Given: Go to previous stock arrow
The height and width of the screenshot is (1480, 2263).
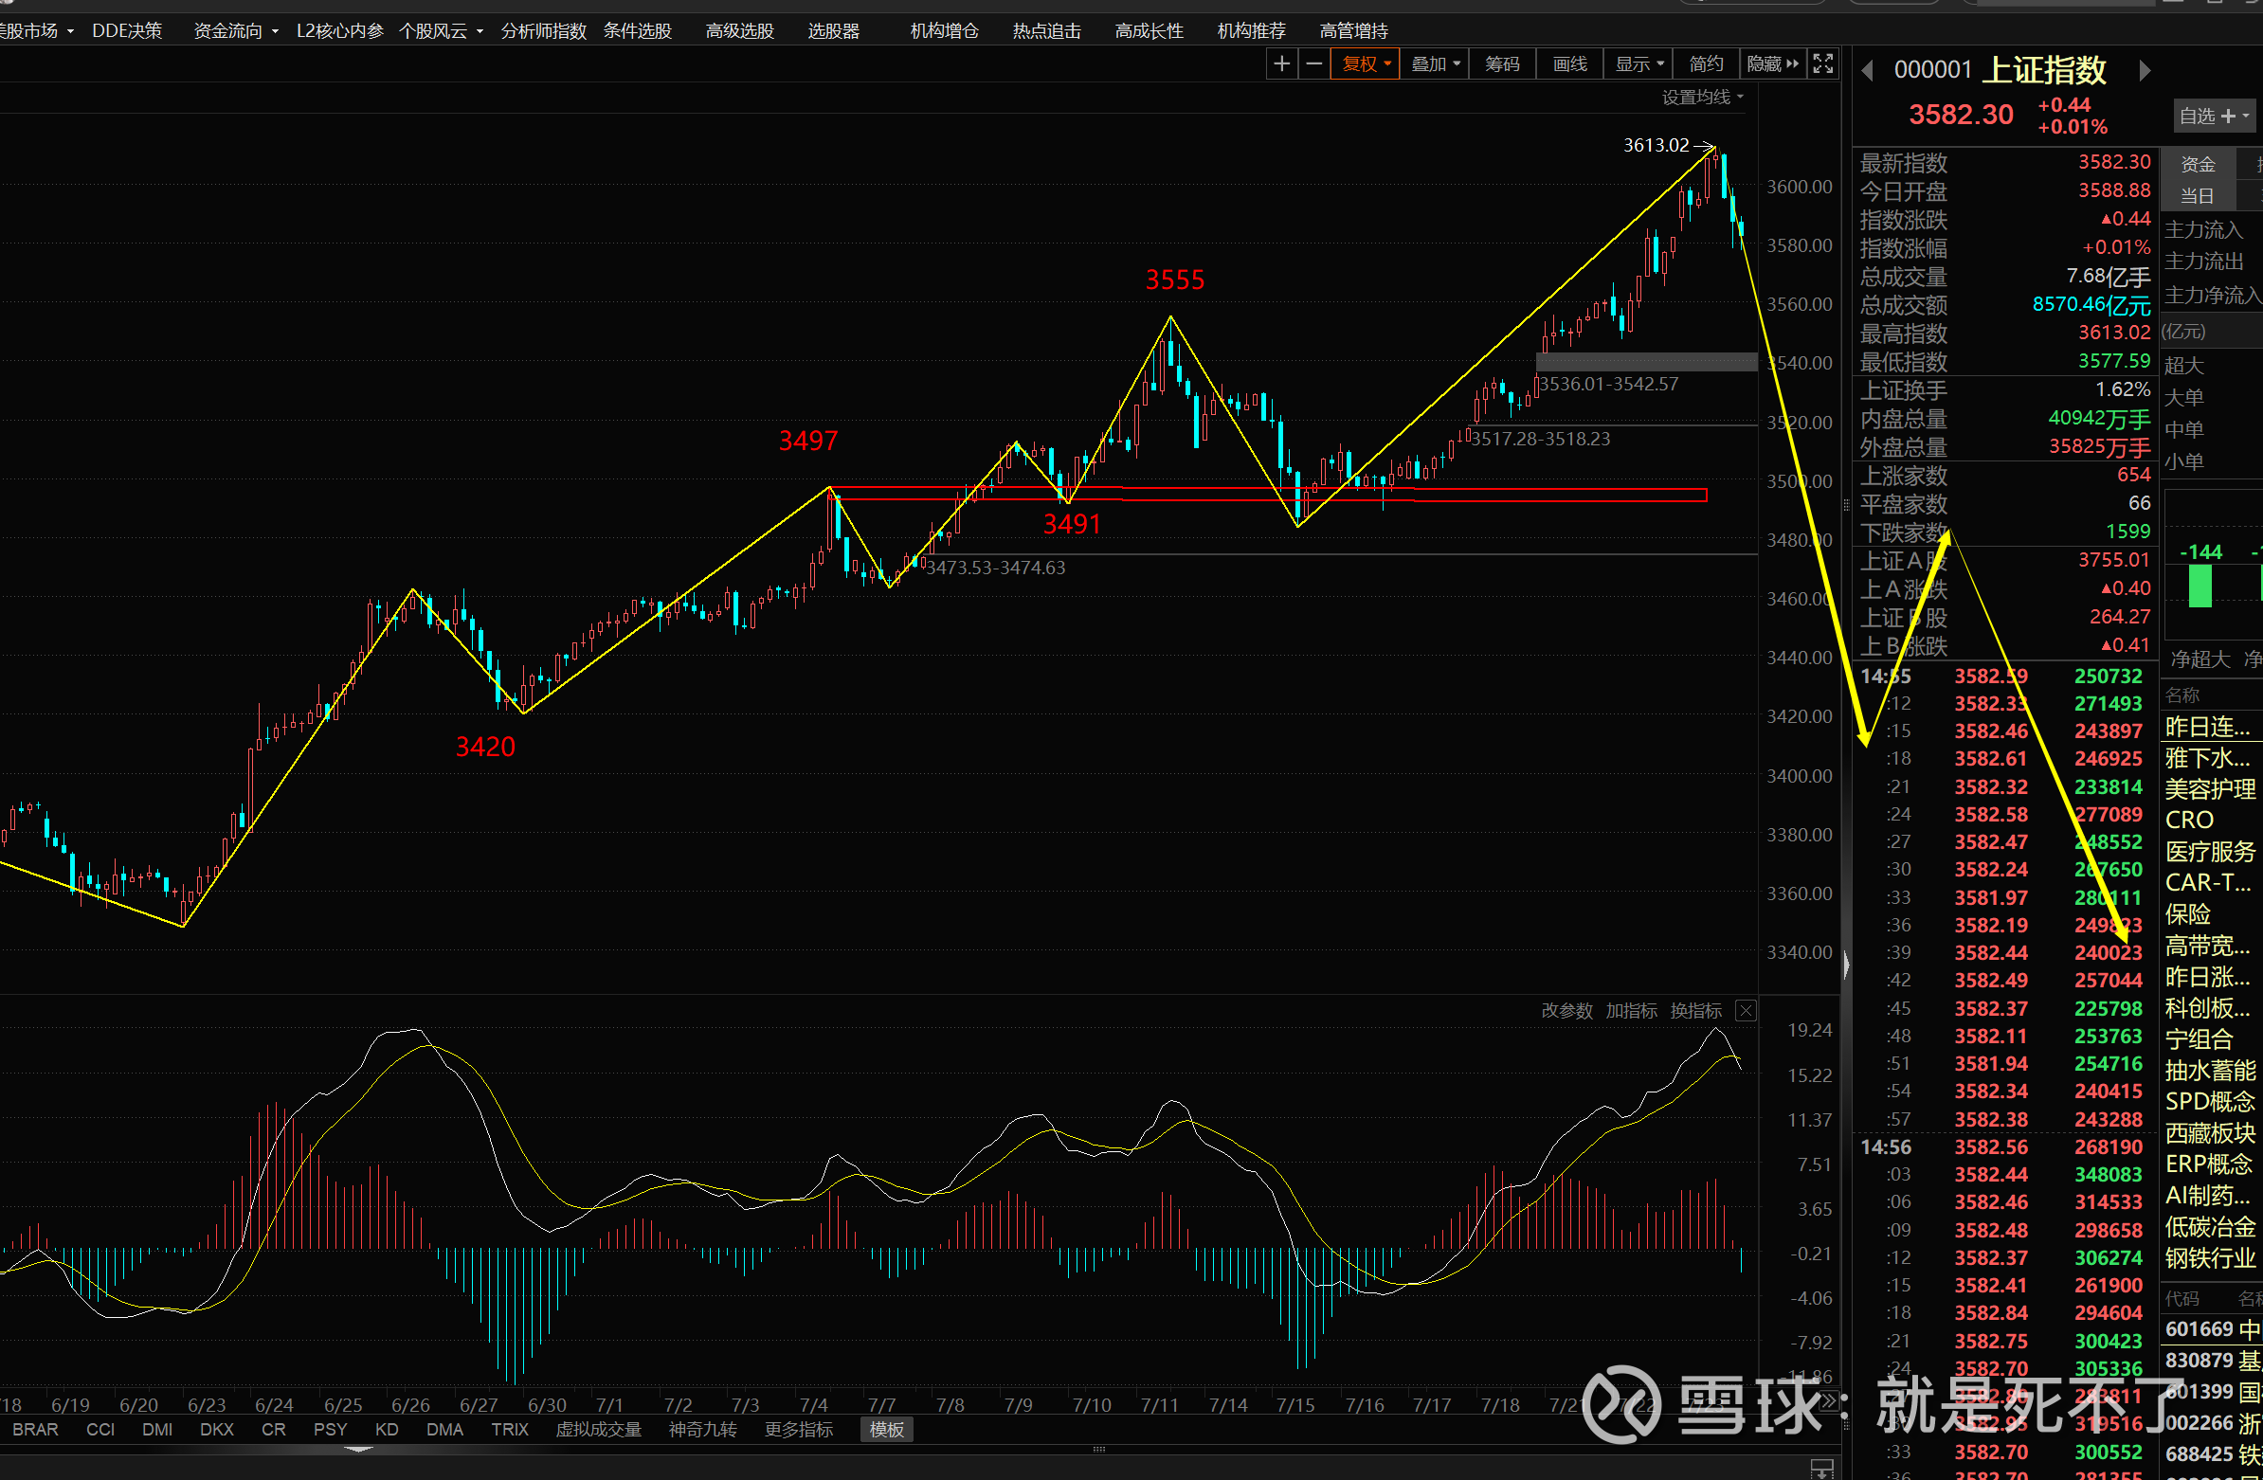Looking at the screenshot, I should pyautogui.click(x=1867, y=70).
